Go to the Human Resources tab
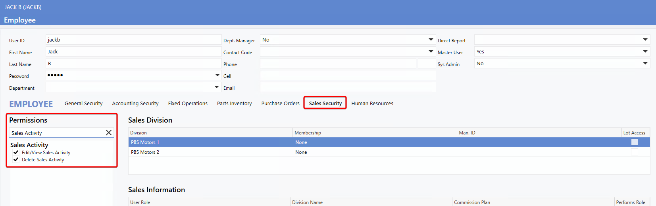The height and width of the screenshot is (206, 656). [x=372, y=104]
